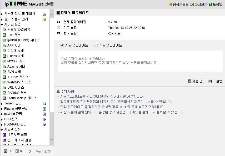225x156 pixels.
Task: Click the icon beside 윈도우 파일공유
Action: (5, 30)
